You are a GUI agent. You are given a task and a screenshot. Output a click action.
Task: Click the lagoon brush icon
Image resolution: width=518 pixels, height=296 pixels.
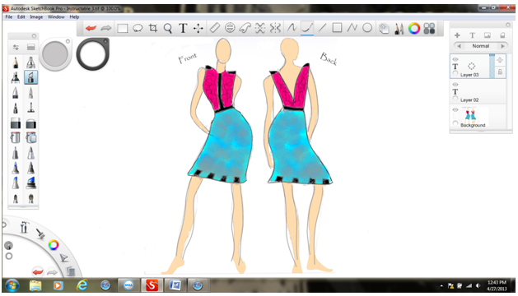[40, 234]
